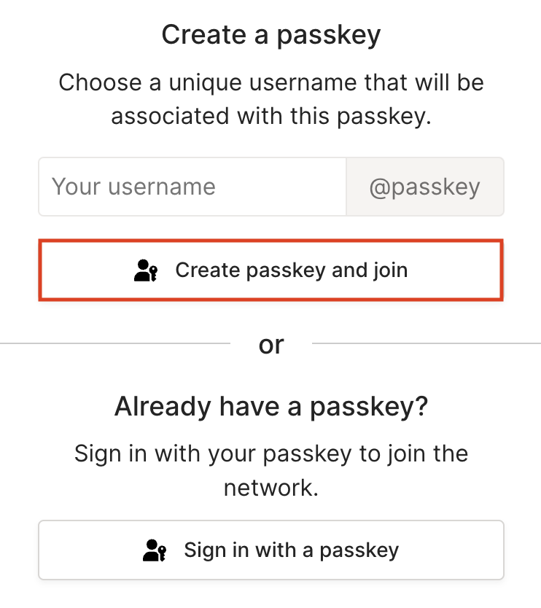The image size is (541, 608).
Task: Click the 'Your username' placeholder text
Action: [133, 187]
